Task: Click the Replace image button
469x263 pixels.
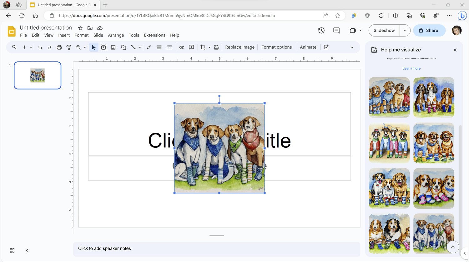Action: (x=240, y=47)
